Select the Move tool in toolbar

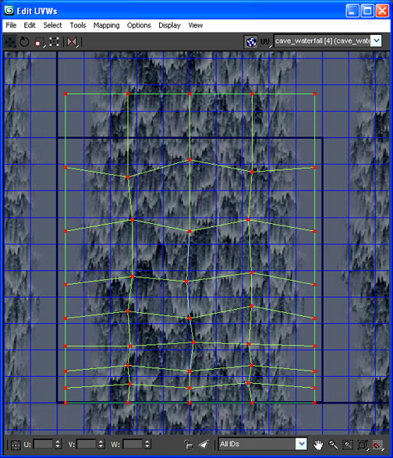tap(10, 42)
